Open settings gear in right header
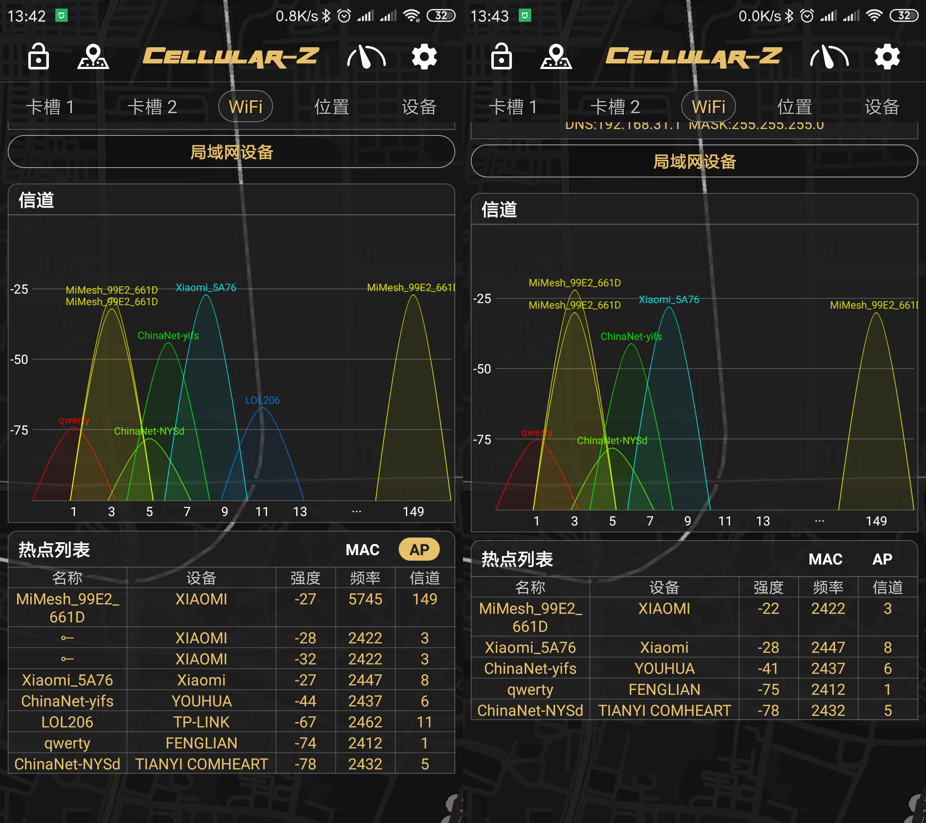 click(887, 57)
